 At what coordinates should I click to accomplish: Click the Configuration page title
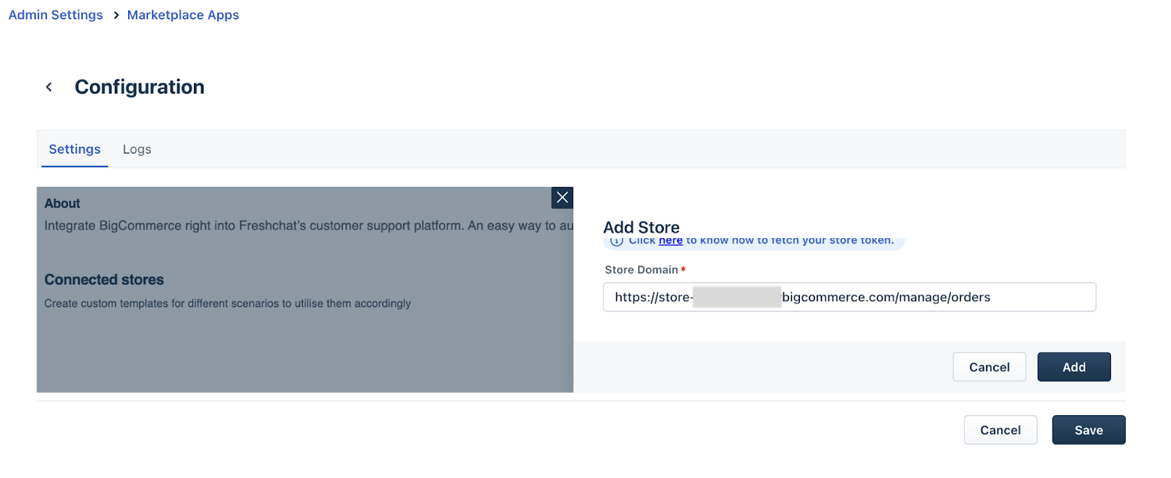tap(139, 87)
